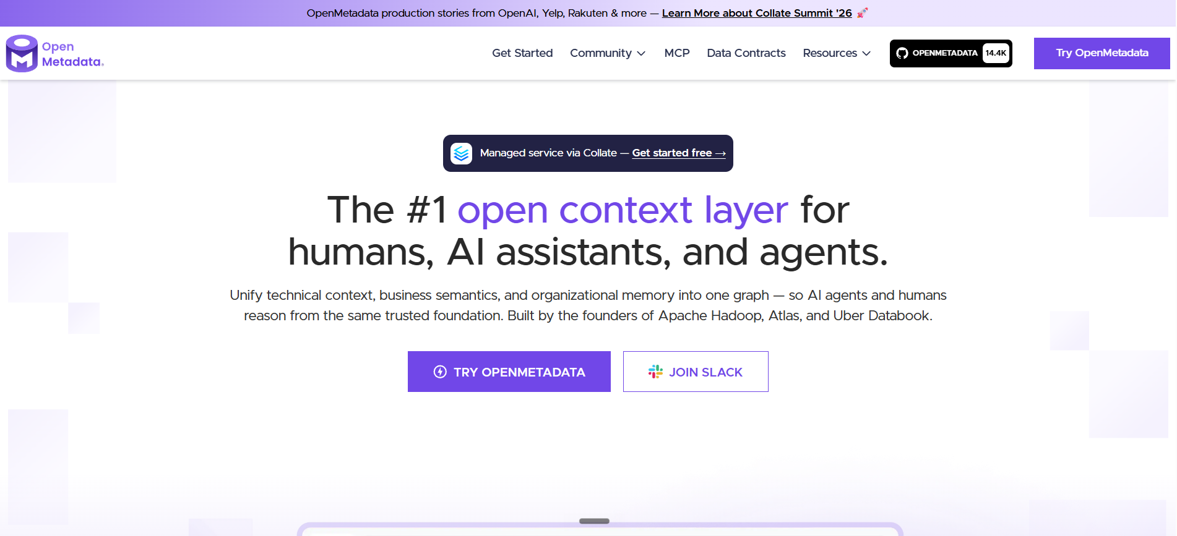Viewport: 1177px width, 536px height.
Task: Click the Slack logo icon
Action: (655, 372)
